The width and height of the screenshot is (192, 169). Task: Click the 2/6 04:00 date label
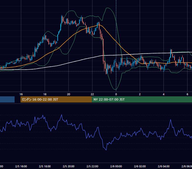[163, 166]
